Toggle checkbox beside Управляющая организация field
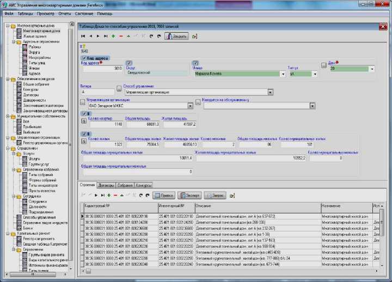The width and height of the screenshot is (392, 282). pos(82,103)
